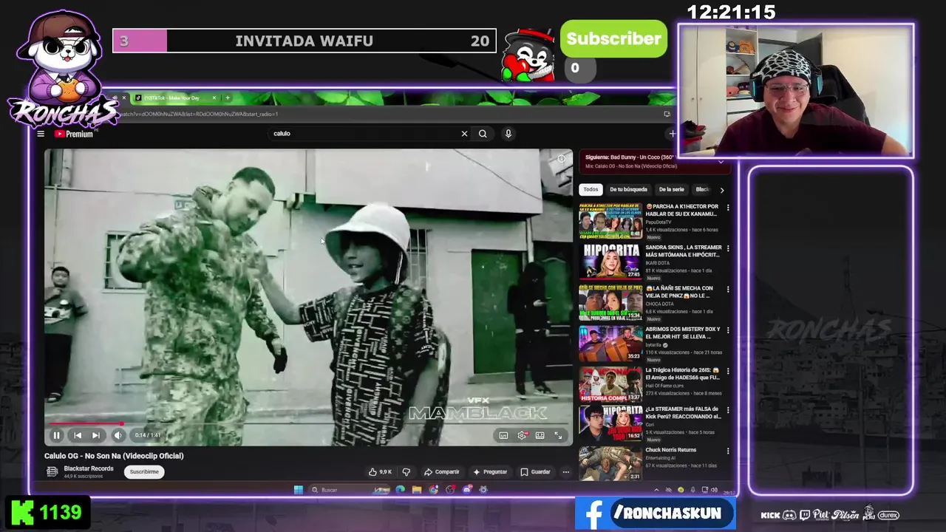Open video info card icon

click(561, 159)
